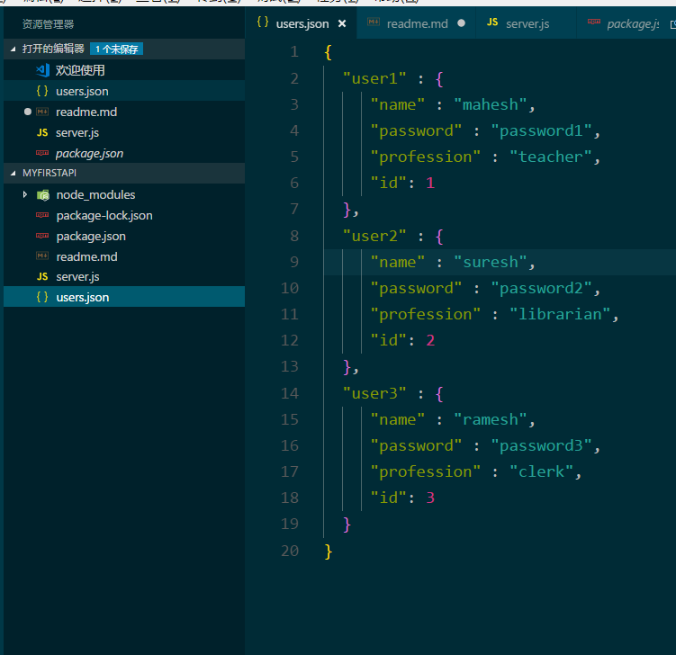The height and width of the screenshot is (655, 676).
Task: Click unsaved dot beside readme.md in open editors
Action: coord(28,112)
